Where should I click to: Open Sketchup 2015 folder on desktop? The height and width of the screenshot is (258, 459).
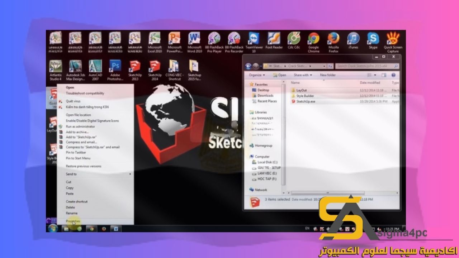coord(194,70)
